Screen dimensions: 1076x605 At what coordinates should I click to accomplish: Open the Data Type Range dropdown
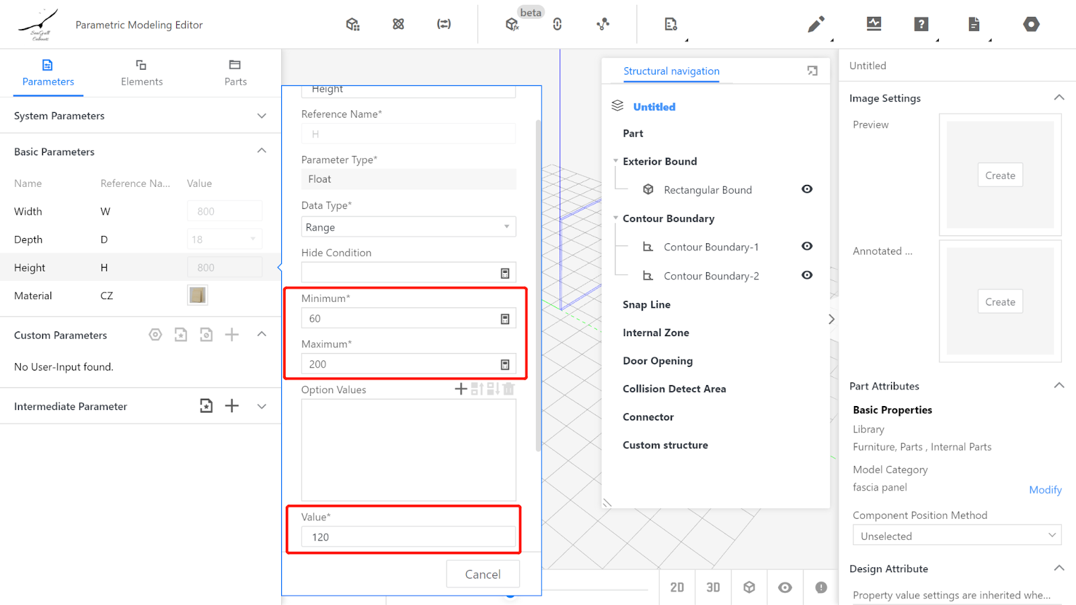pos(408,227)
